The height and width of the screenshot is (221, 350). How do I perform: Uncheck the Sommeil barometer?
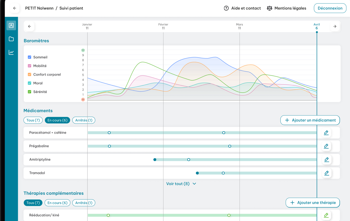[29, 57]
